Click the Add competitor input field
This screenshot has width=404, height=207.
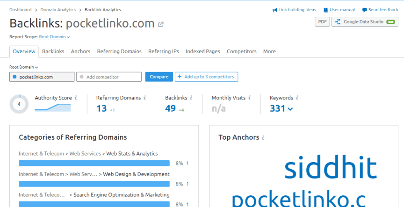109,77
